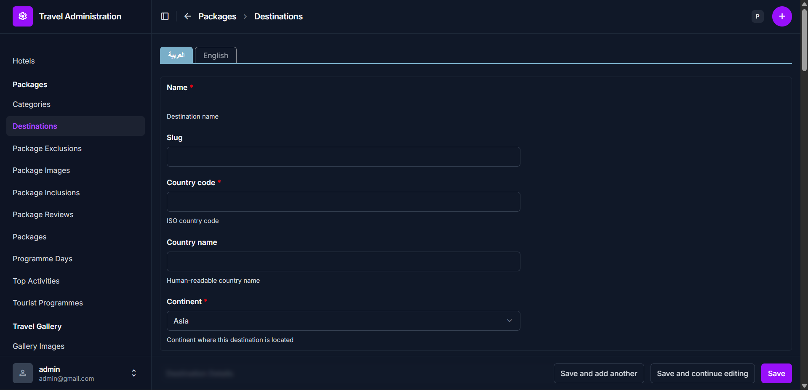The height and width of the screenshot is (390, 808).
Task: Click the Country name text field
Action: 343,262
